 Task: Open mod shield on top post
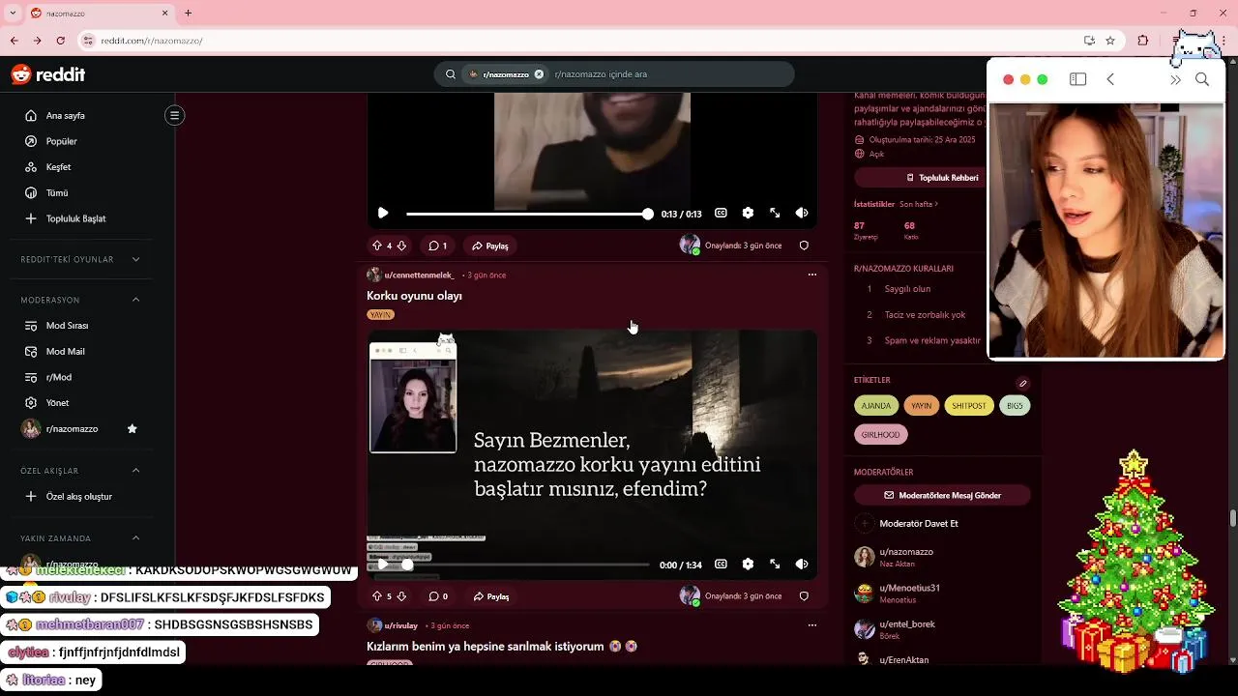804,246
